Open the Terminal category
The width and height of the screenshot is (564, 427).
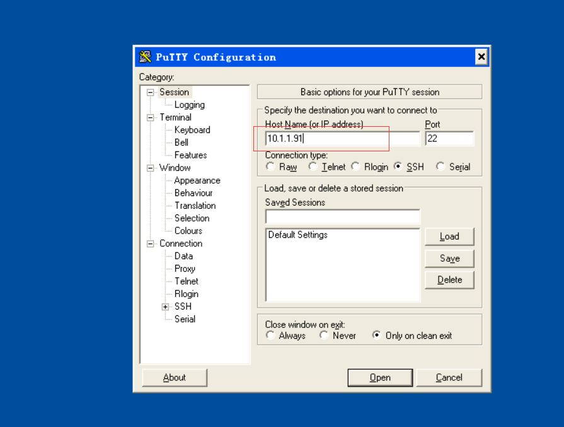point(175,117)
